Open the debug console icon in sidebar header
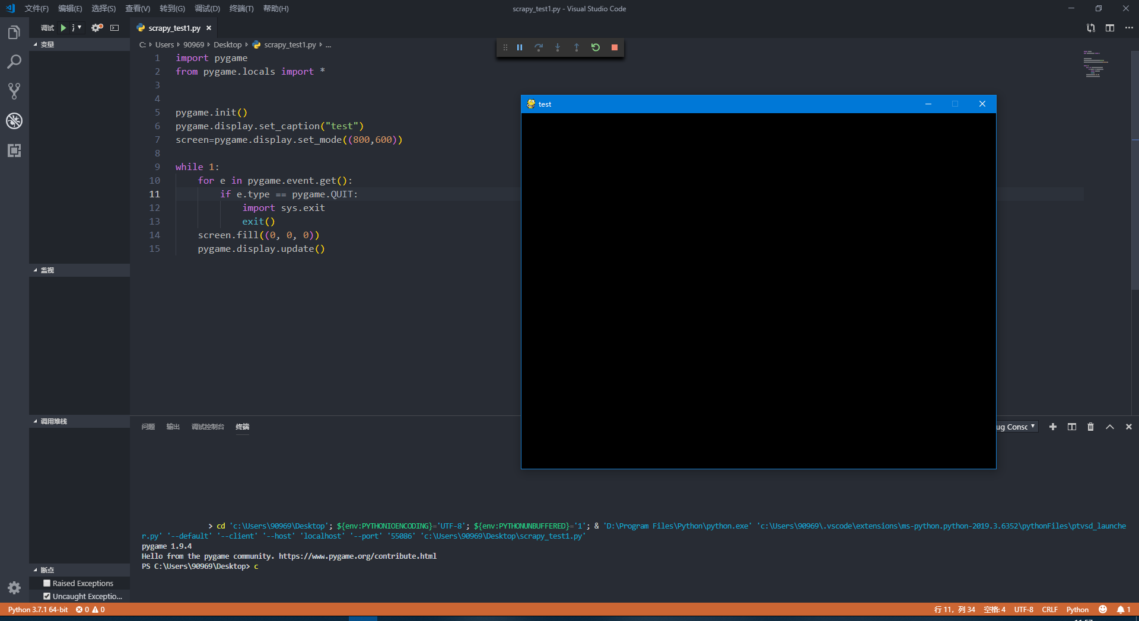Screen dimensions: 1139x621 (x=114, y=28)
